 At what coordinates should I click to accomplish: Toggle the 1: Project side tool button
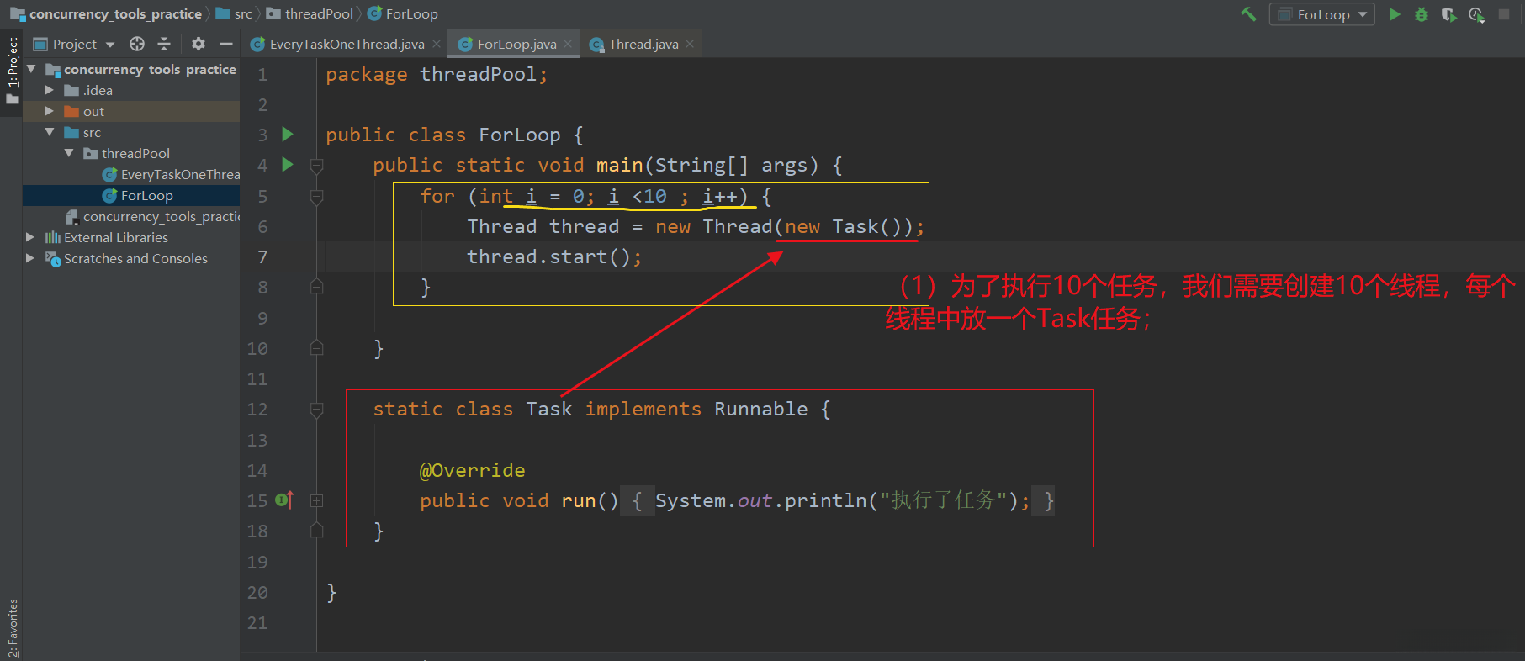pyautogui.click(x=12, y=71)
